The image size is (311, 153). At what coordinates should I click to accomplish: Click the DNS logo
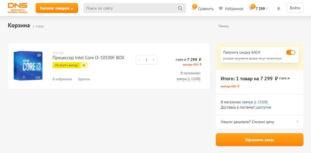click(x=18, y=8)
